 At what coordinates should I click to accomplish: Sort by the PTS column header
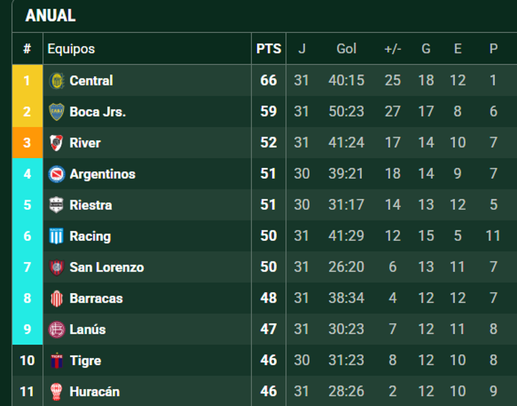[x=269, y=49]
